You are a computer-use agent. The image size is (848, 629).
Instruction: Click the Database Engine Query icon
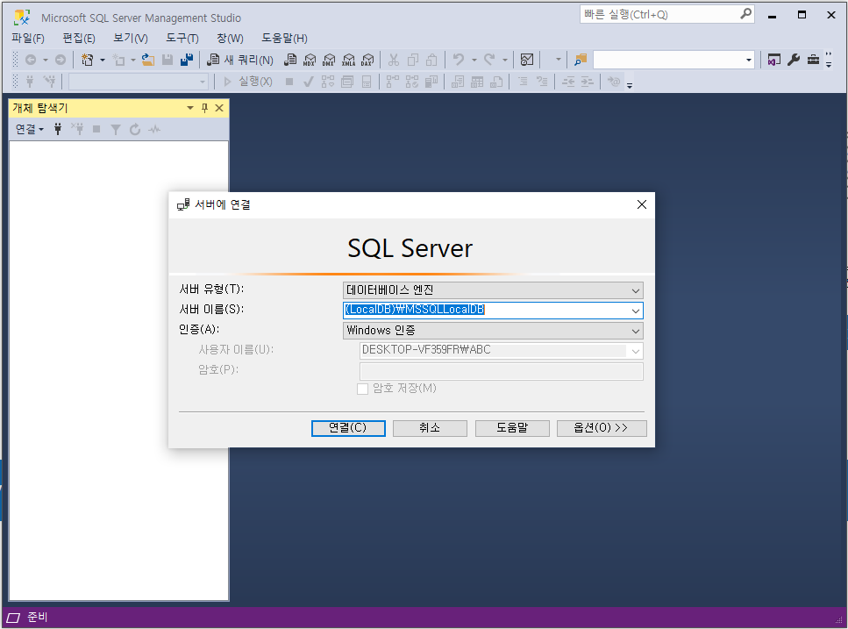290,60
